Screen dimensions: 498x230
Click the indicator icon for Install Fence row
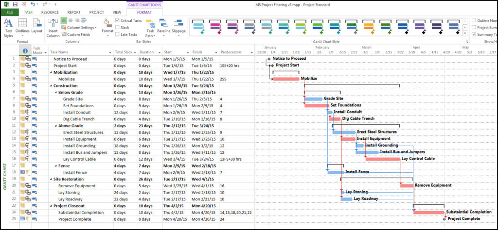(22, 172)
